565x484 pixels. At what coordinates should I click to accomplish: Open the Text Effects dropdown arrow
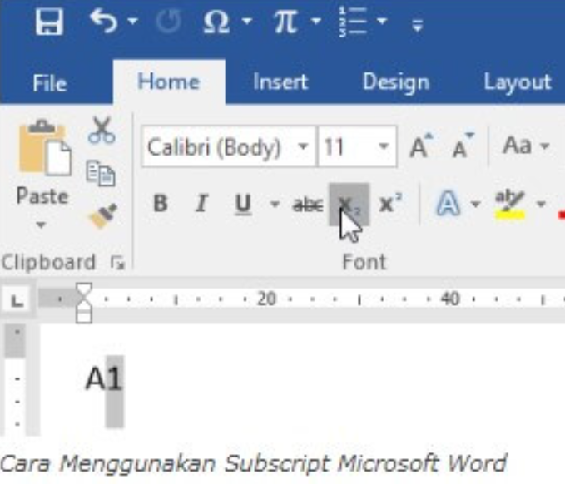pyautogui.click(x=476, y=205)
